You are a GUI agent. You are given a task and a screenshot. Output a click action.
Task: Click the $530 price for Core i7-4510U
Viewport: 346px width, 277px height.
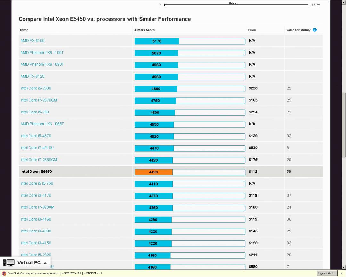point(253,148)
